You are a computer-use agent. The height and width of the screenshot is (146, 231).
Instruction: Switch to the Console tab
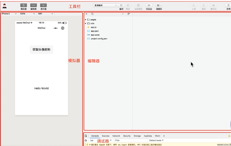click(x=95, y=136)
